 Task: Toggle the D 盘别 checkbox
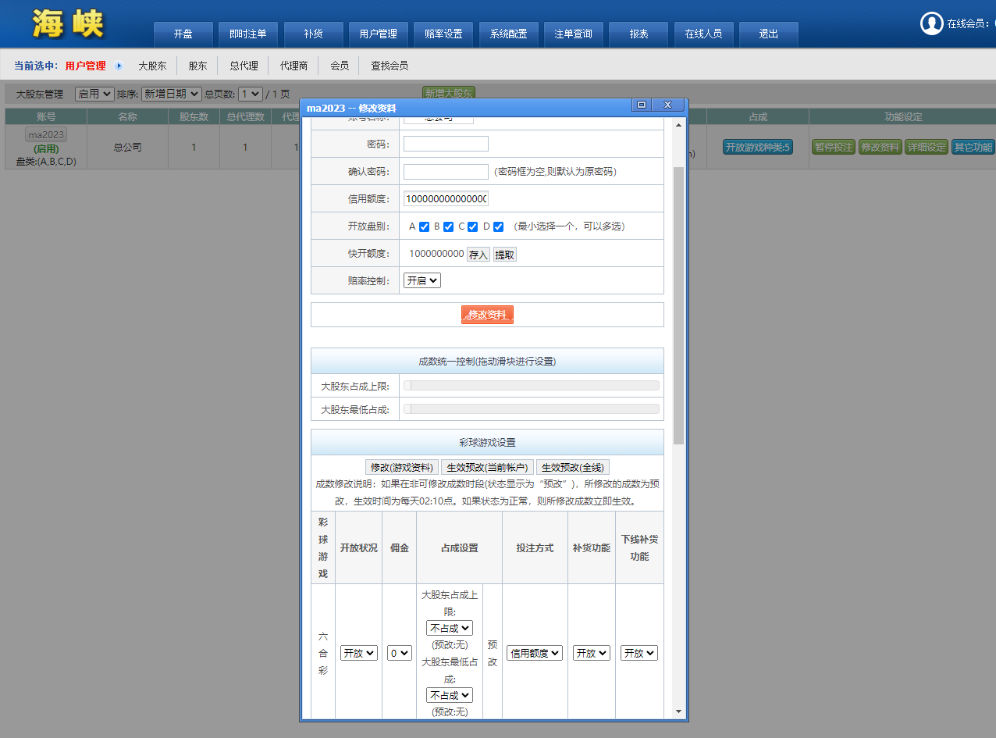point(498,226)
